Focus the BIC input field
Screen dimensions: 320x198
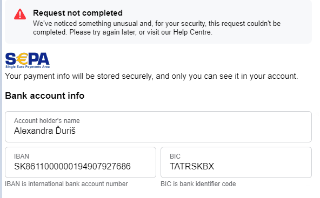236,162
